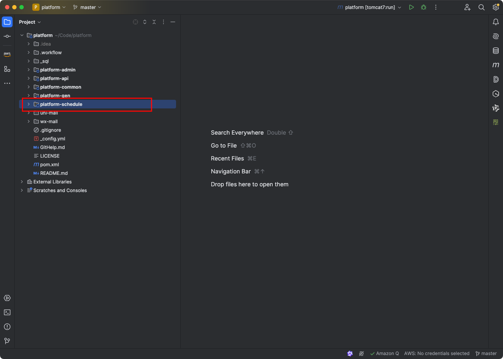Viewport: 503px width, 359px height.
Task: Select the LICENSE file
Action: (97, 156)
